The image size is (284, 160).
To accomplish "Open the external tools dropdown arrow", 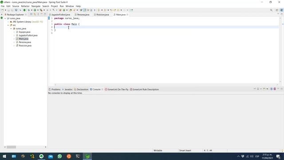I will click(x=44, y=10).
